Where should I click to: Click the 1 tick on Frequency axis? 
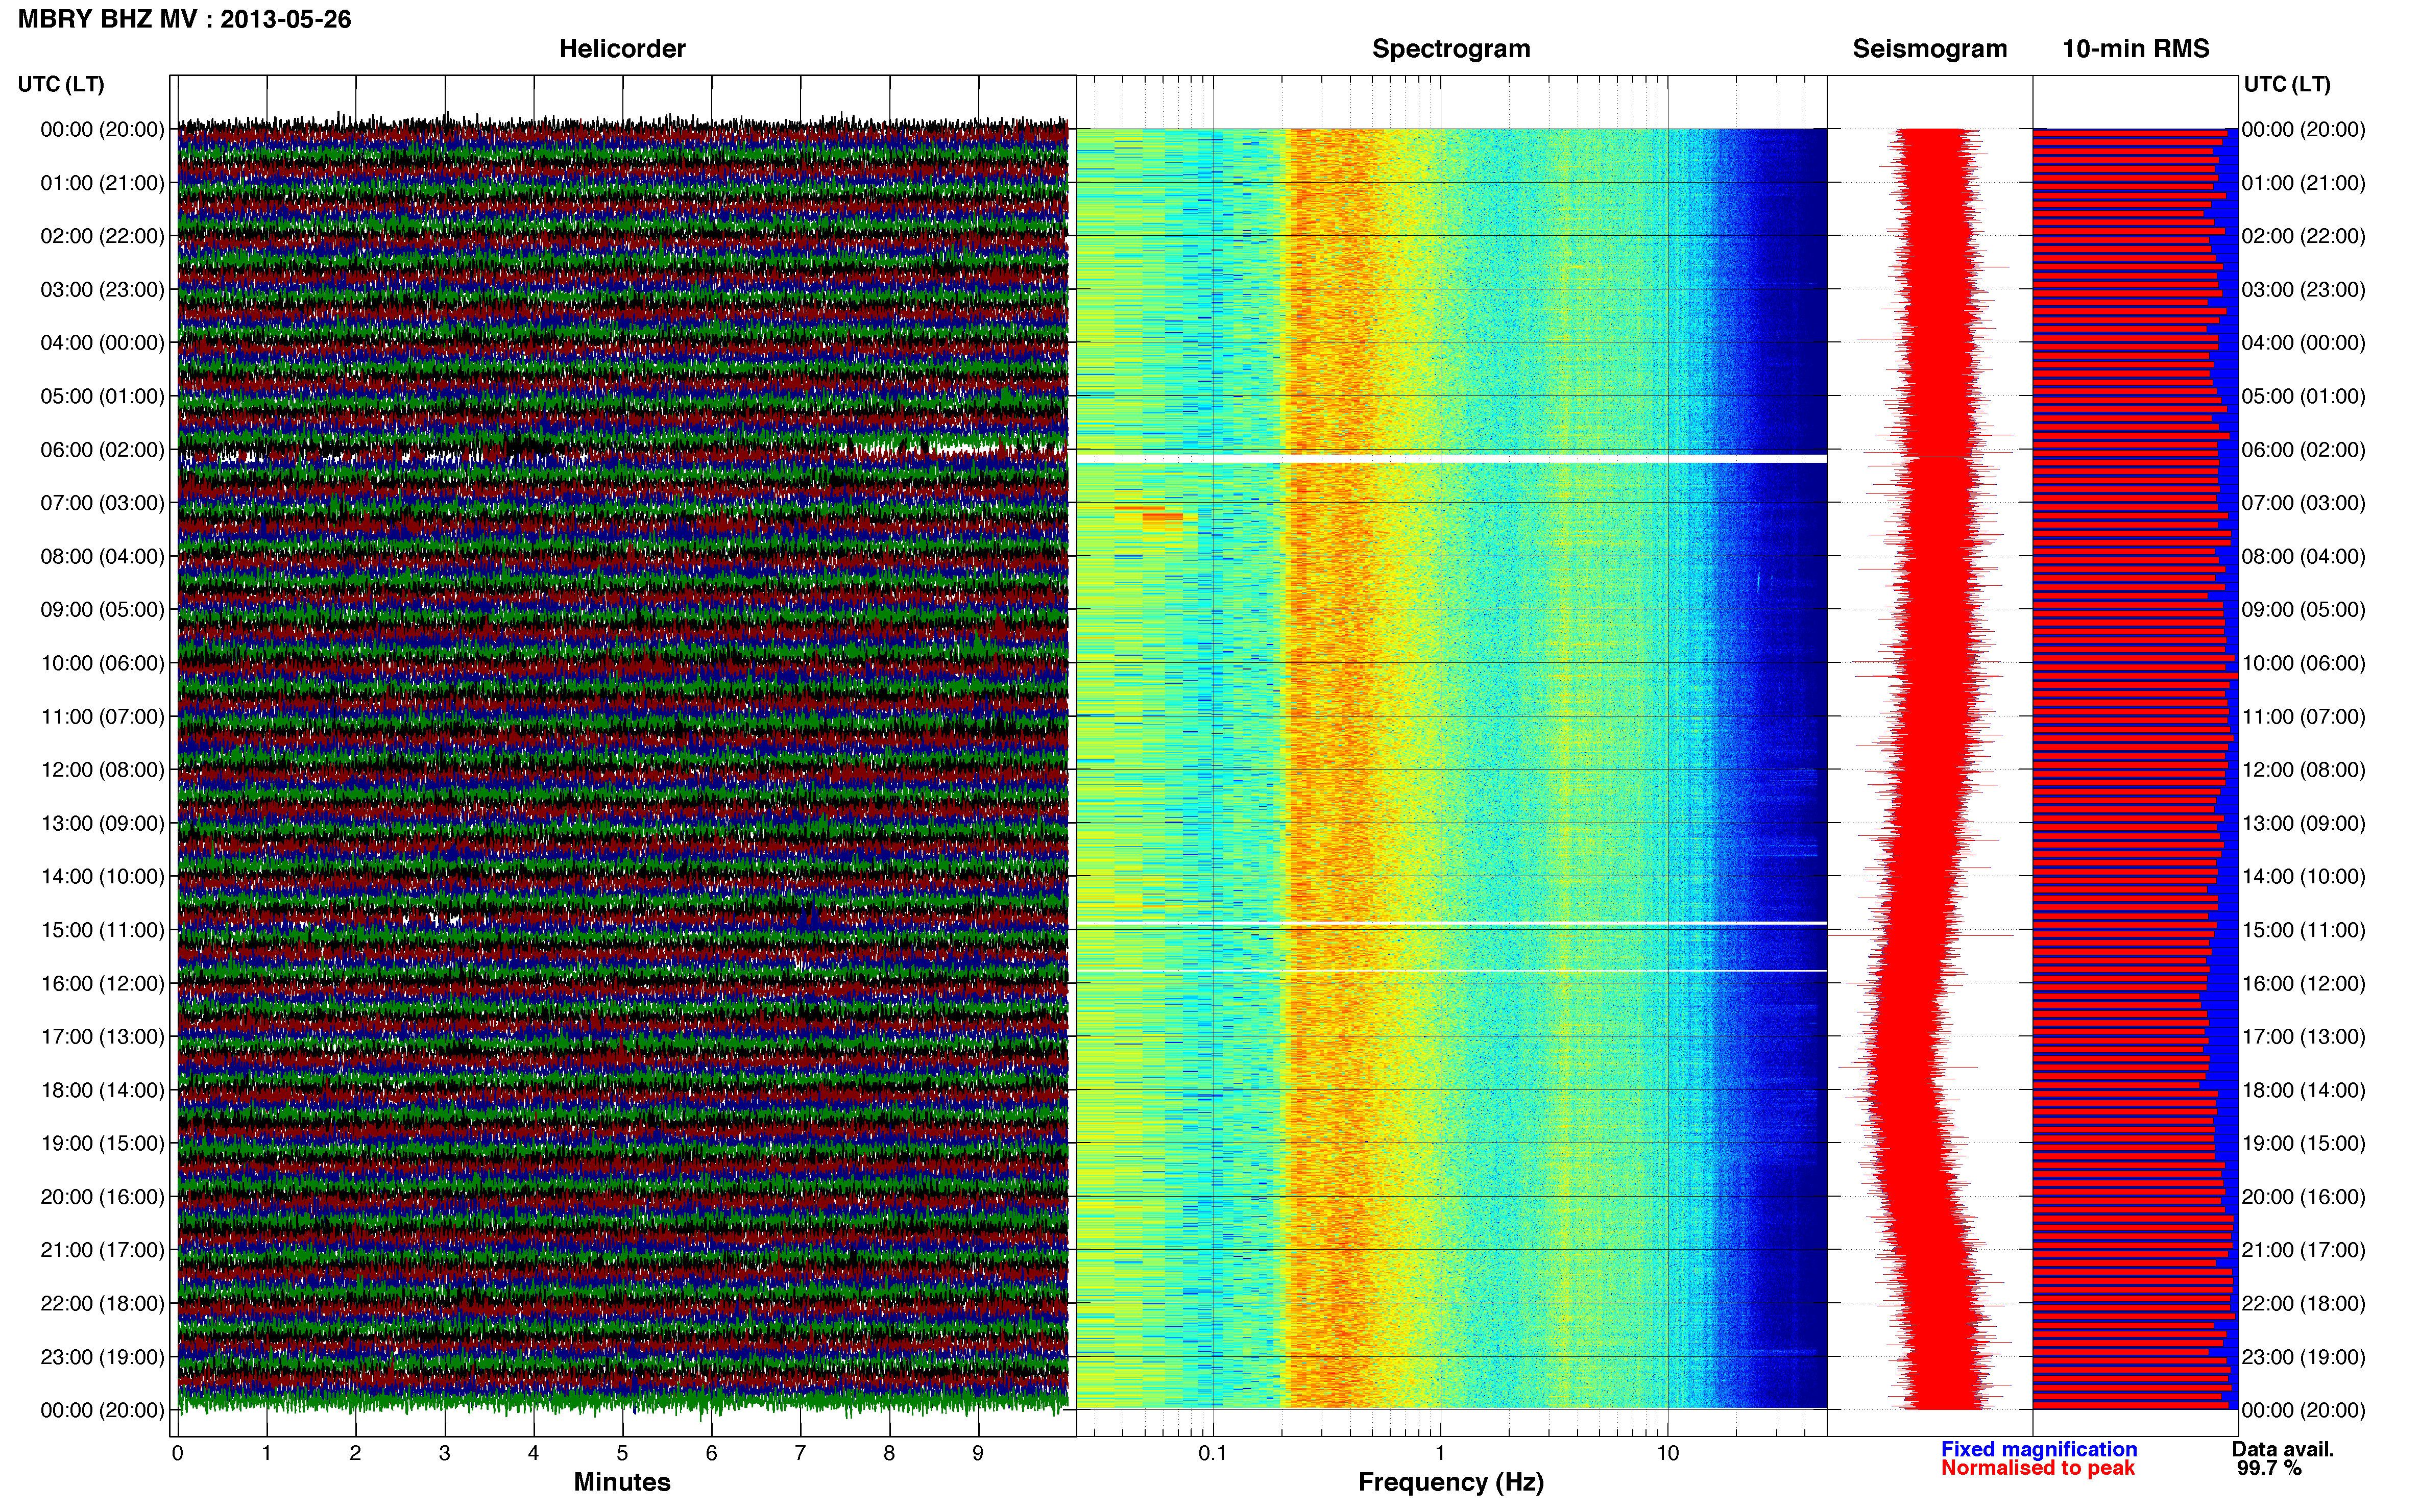coord(1440,1454)
